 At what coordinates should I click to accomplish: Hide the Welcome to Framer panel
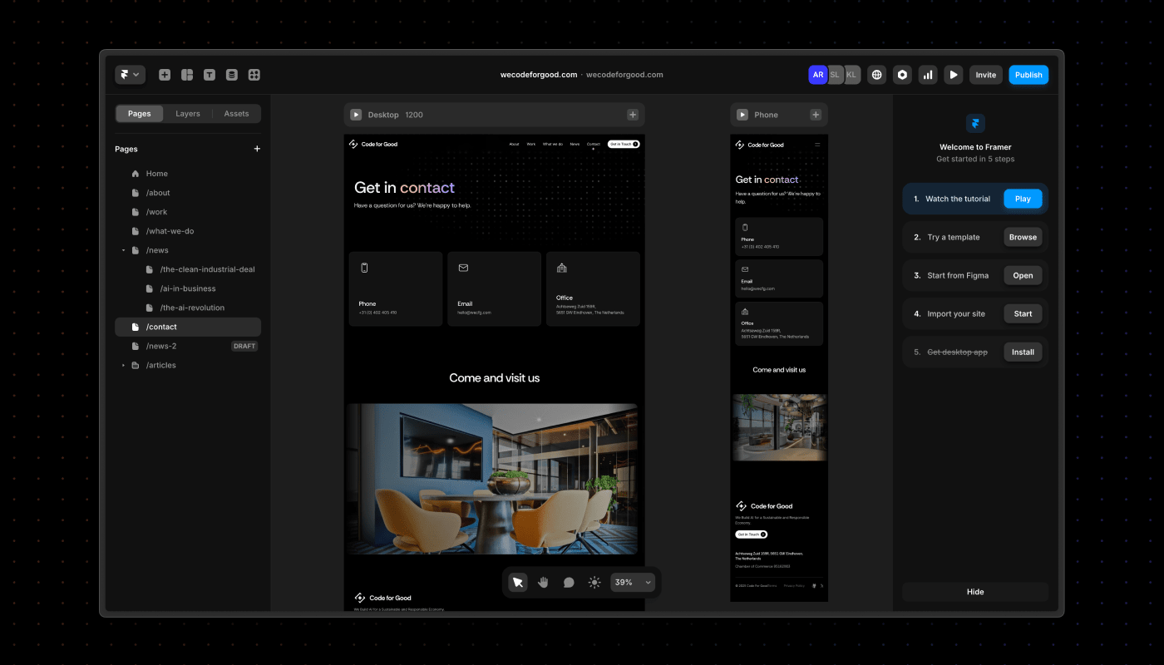point(975,592)
